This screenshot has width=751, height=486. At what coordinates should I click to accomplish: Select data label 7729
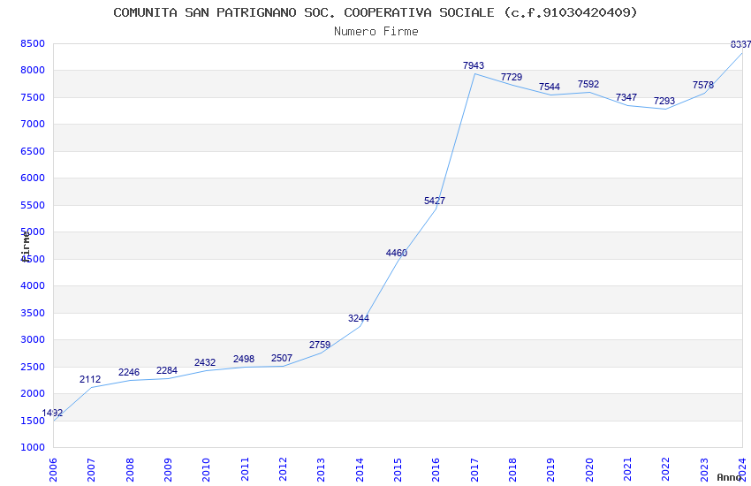pyautogui.click(x=512, y=77)
